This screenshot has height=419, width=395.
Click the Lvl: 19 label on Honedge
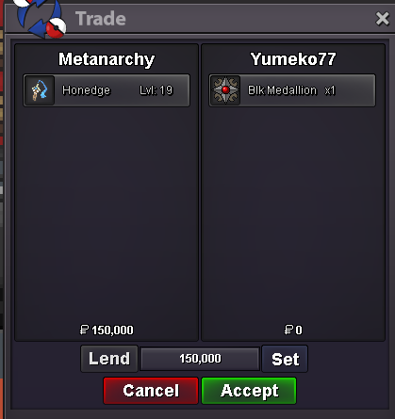point(156,90)
